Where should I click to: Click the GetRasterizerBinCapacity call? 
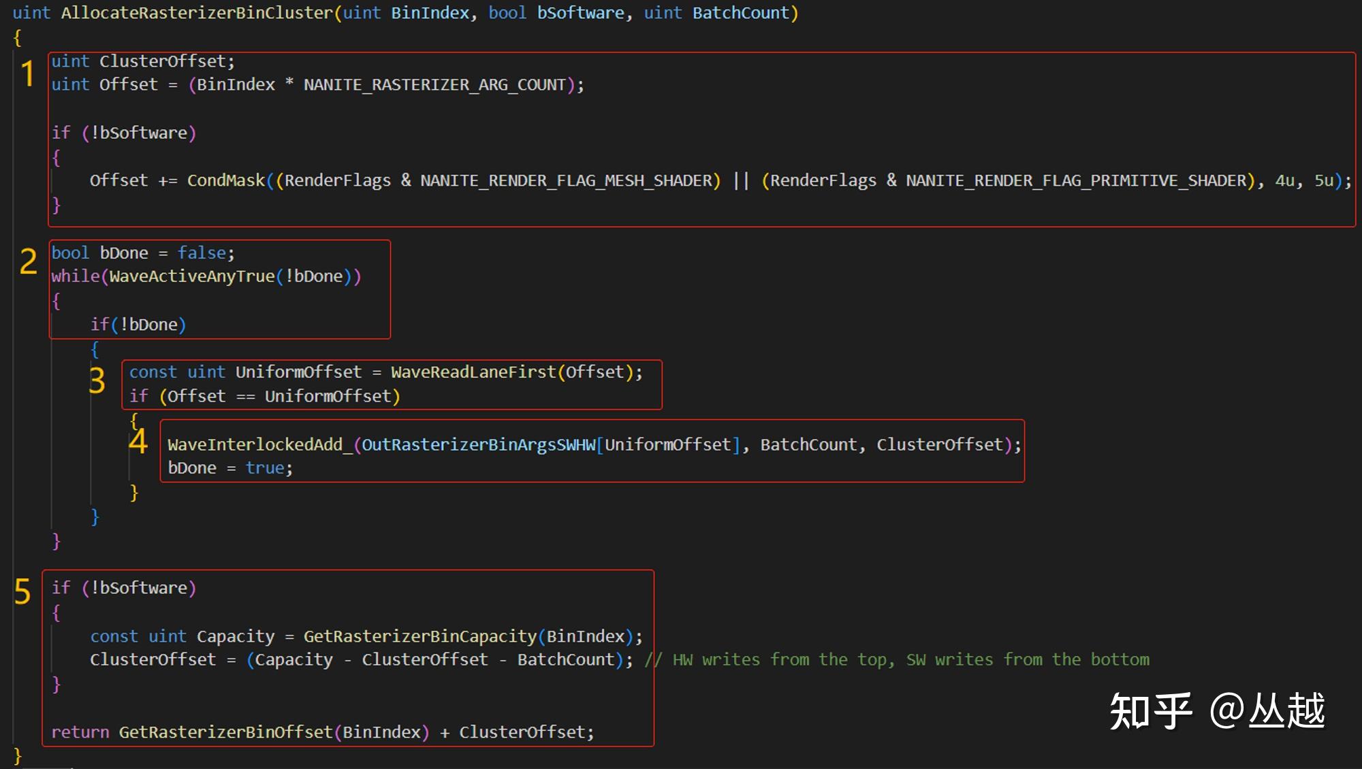click(419, 636)
